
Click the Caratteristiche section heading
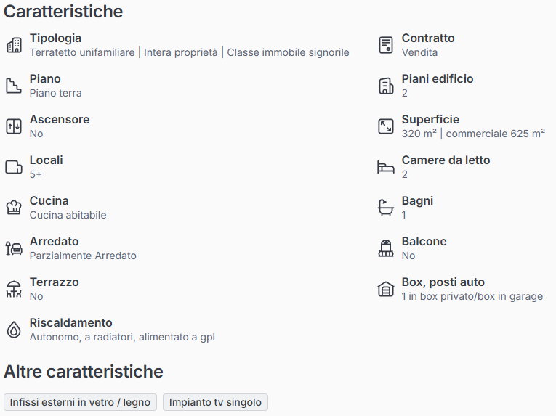(x=63, y=12)
